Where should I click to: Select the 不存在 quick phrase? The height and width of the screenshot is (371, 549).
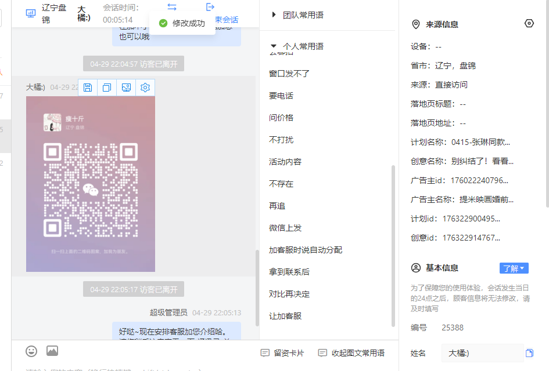pyautogui.click(x=281, y=184)
